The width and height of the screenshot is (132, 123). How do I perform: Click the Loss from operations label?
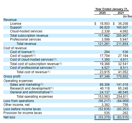(x=19, y=101)
